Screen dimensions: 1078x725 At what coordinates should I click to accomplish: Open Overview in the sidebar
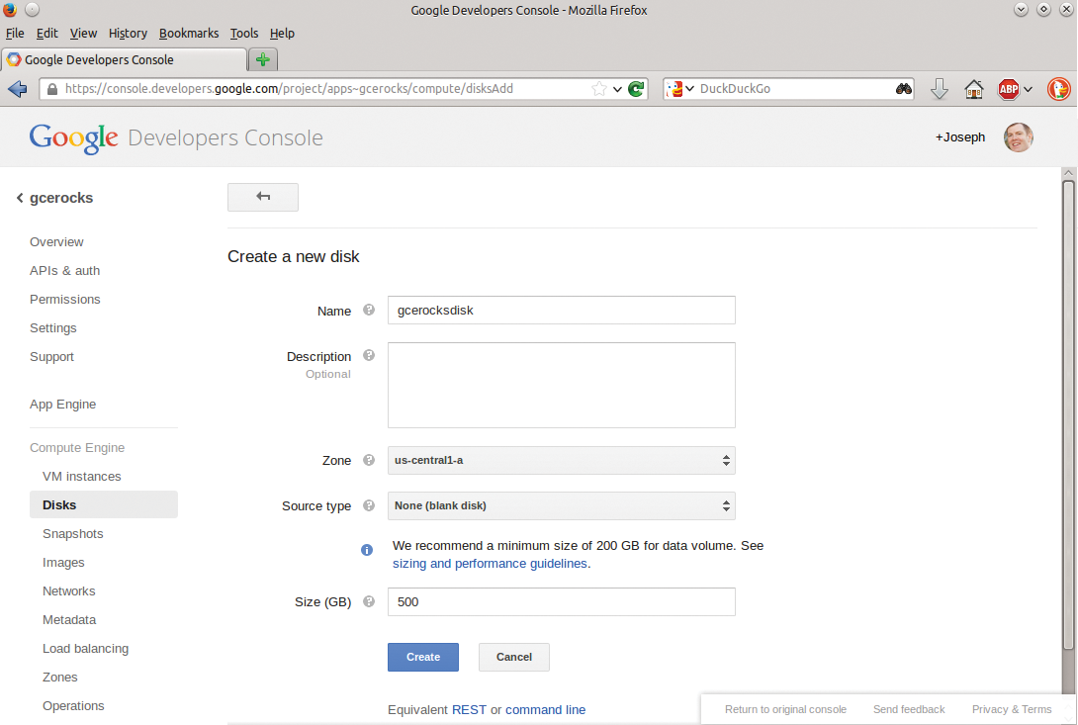(56, 242)
